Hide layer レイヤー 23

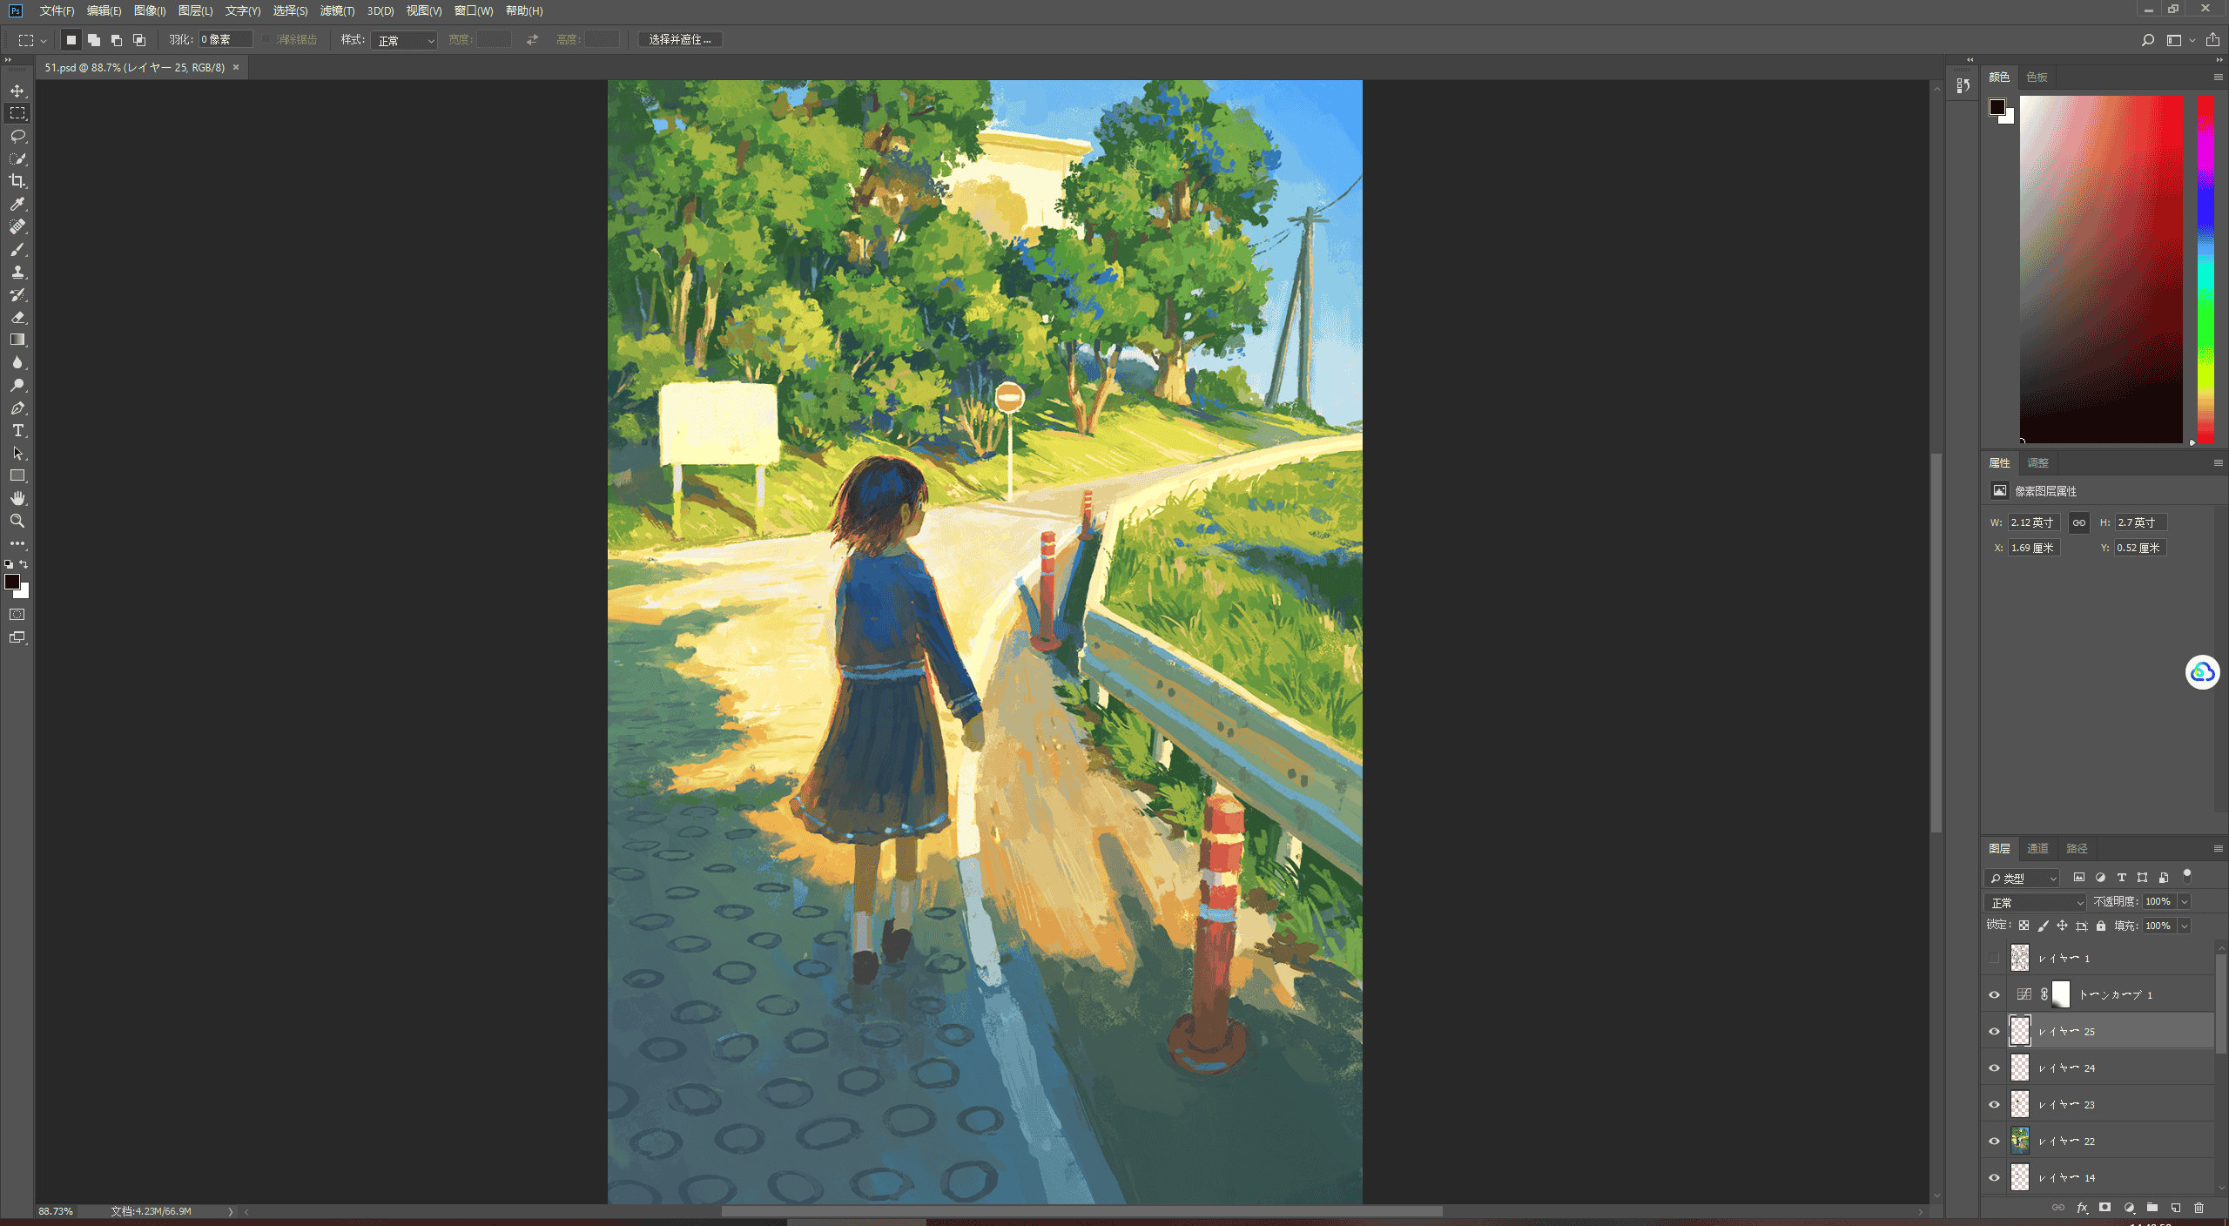tap(1994, 1105)
